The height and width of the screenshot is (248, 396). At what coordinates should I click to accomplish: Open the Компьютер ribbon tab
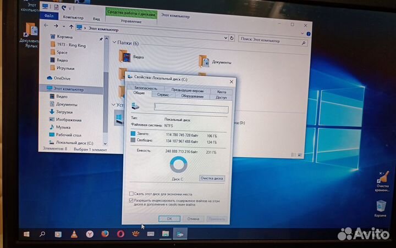tap(73, 18)
